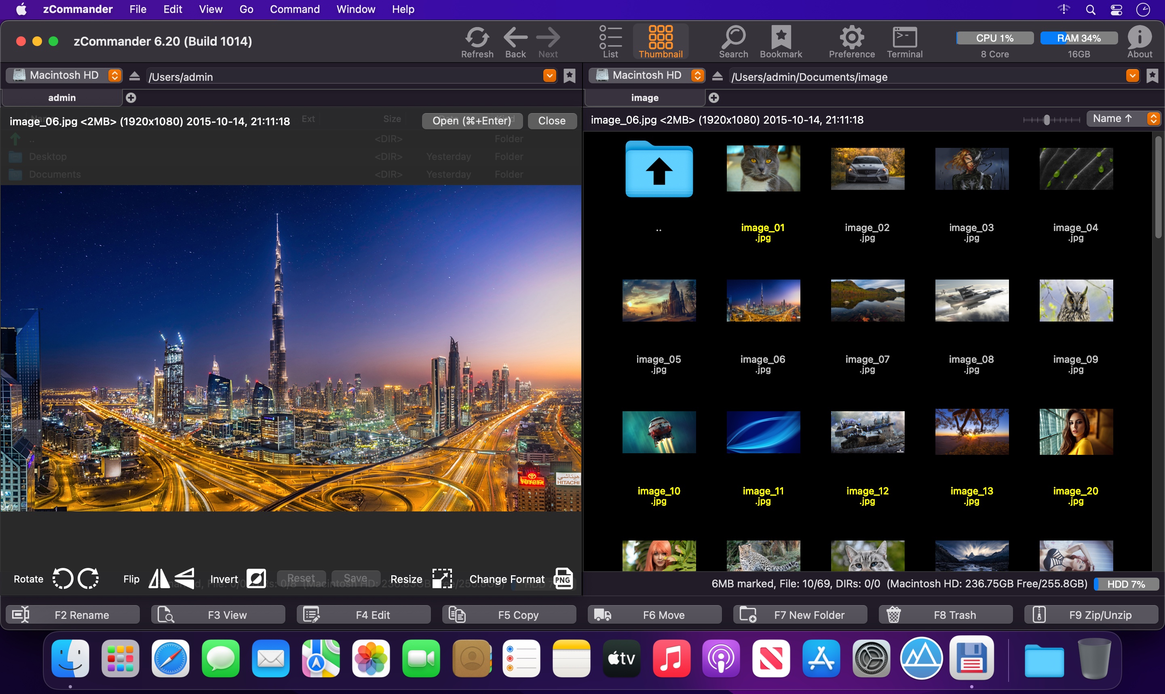Open the Command menu
Image resolution: width=1165 pixels, height=694 pixels.
click(294, 9)
